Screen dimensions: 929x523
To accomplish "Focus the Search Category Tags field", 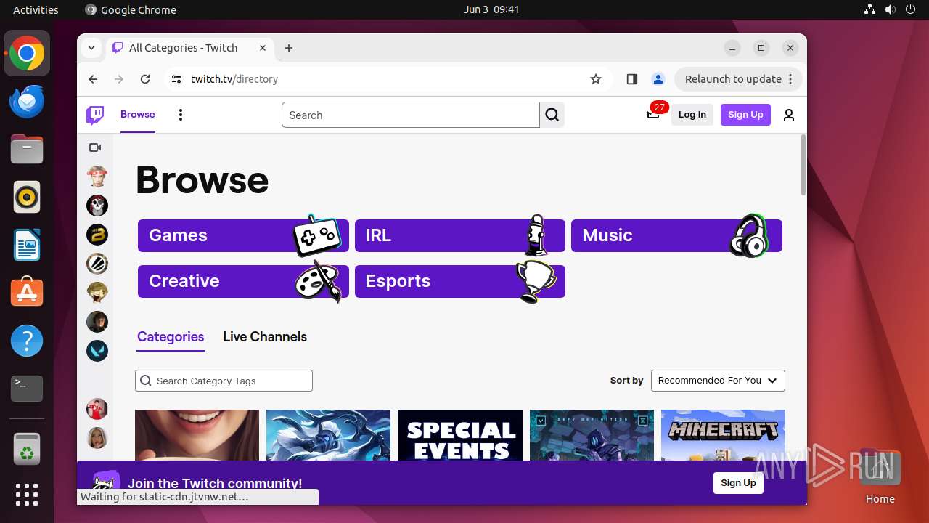I will 224,381.
